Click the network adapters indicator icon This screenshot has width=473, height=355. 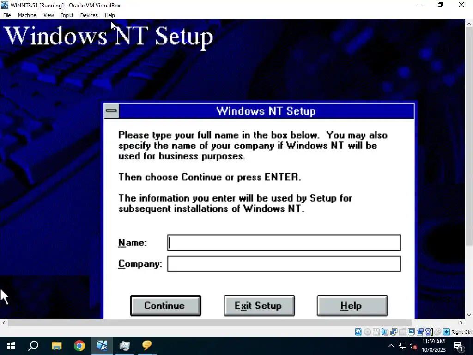pos(394,332)
